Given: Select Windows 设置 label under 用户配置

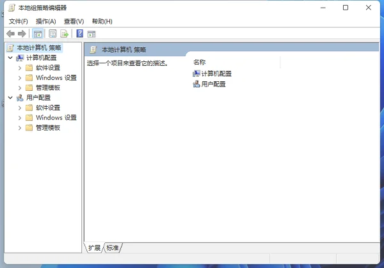Looking at the screenshot, I should click(56, 118).
